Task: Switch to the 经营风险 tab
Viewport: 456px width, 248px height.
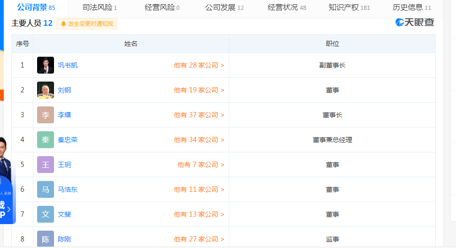Action: (162, 8)
